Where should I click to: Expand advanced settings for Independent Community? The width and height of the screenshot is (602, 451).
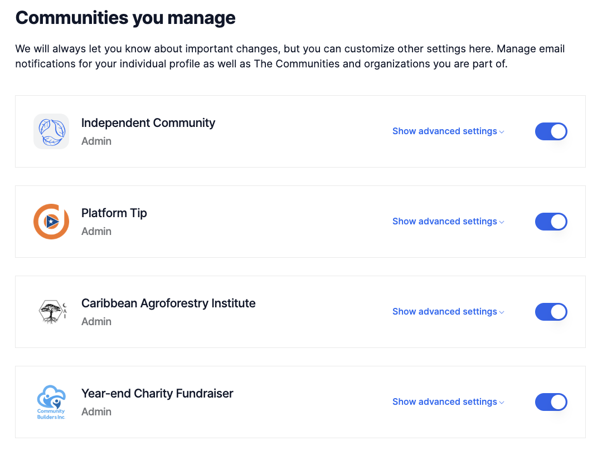[x=448, y=131]
